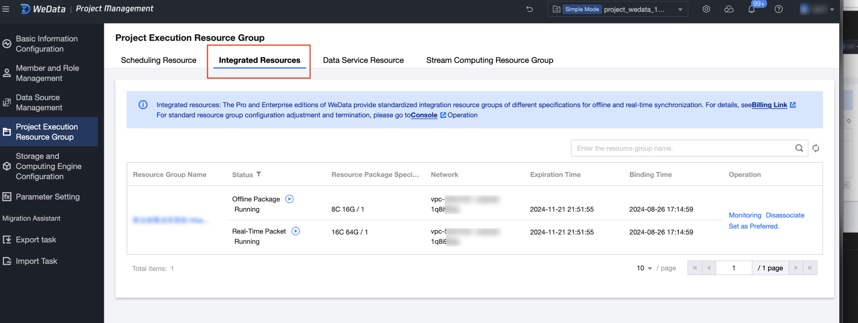Open Member and Role Management
This screenshot has width=858, height=323.
47,73
